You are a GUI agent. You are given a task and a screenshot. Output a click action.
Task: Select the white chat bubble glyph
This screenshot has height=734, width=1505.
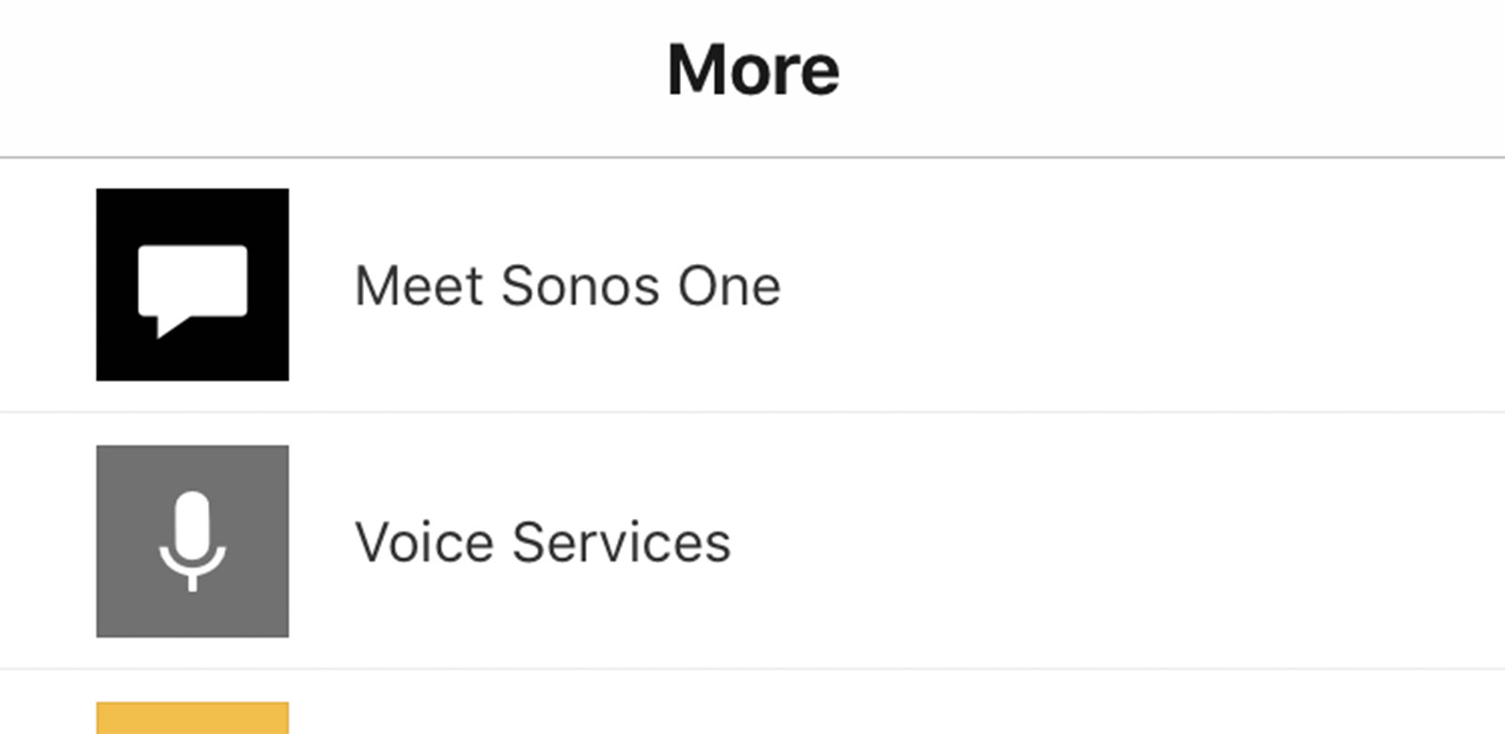192,282
